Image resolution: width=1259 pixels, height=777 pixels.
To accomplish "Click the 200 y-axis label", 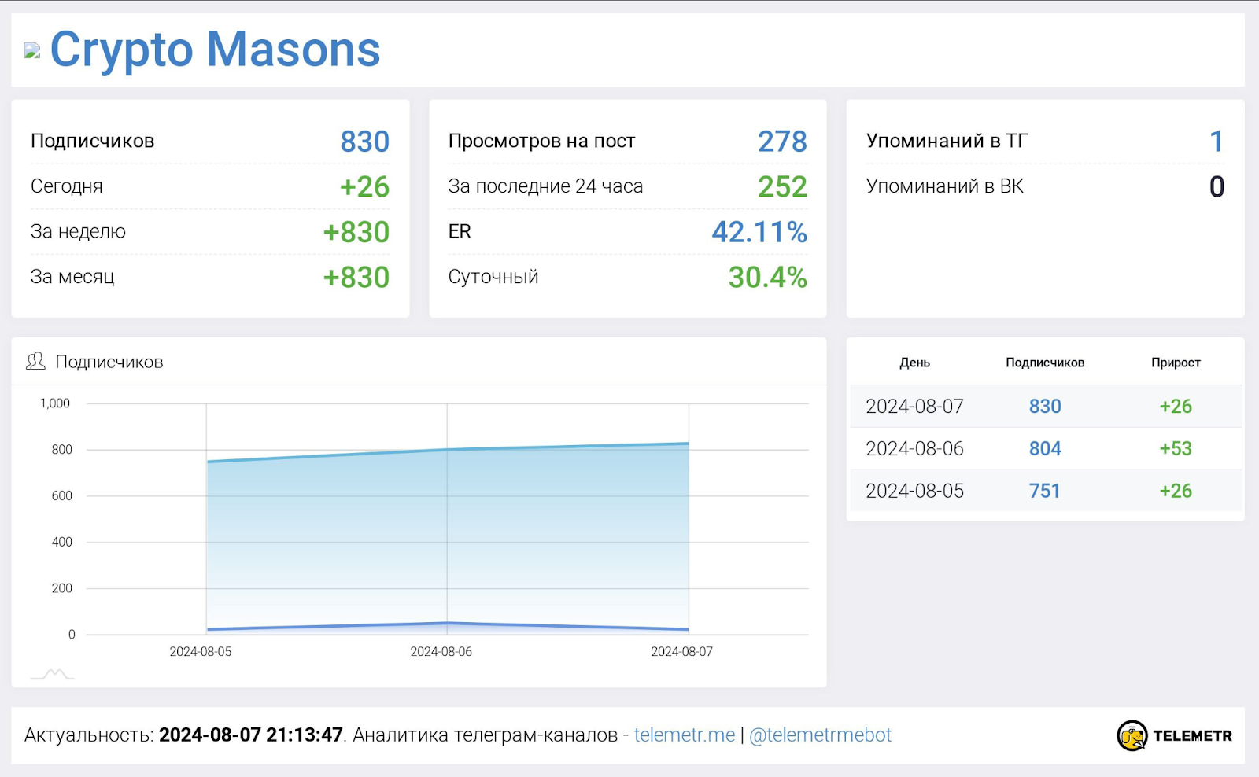I will [x=61, y=588].
